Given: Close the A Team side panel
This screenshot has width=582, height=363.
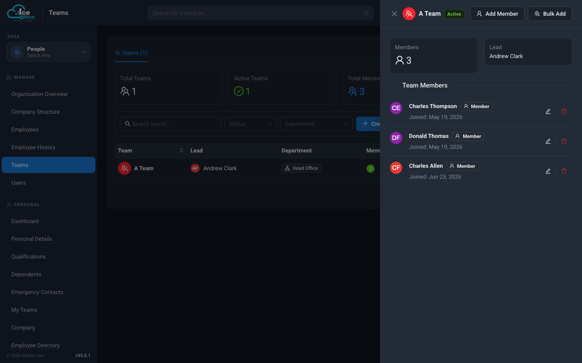Looking at the screenshot, I should pos(394,14).
